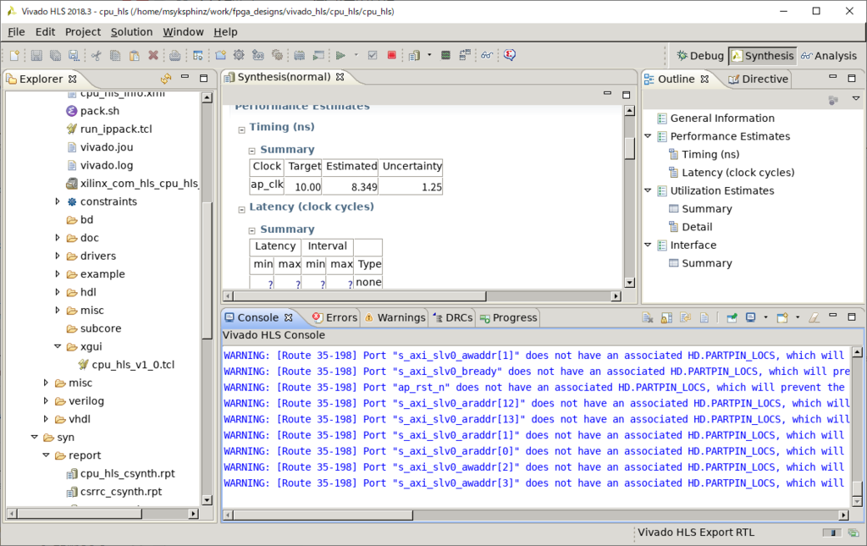Collapse Utilization Estimates in Outline
This screenshot has height=546, width=867.
[648, 190]
